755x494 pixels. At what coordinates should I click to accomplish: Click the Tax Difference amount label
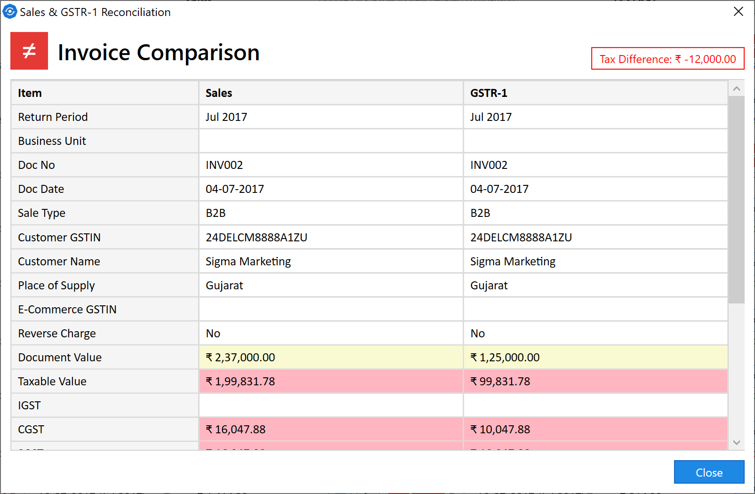coord(667,59)
